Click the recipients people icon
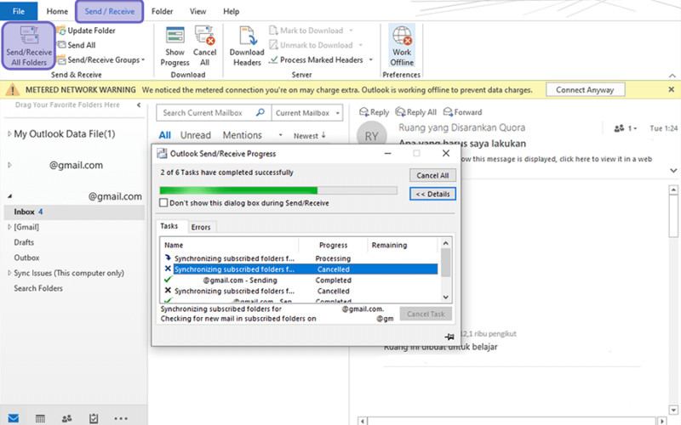 point(619,128)
